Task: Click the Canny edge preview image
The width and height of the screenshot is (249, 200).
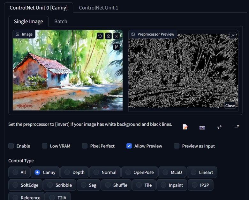Action: click(x=183, y=70)
